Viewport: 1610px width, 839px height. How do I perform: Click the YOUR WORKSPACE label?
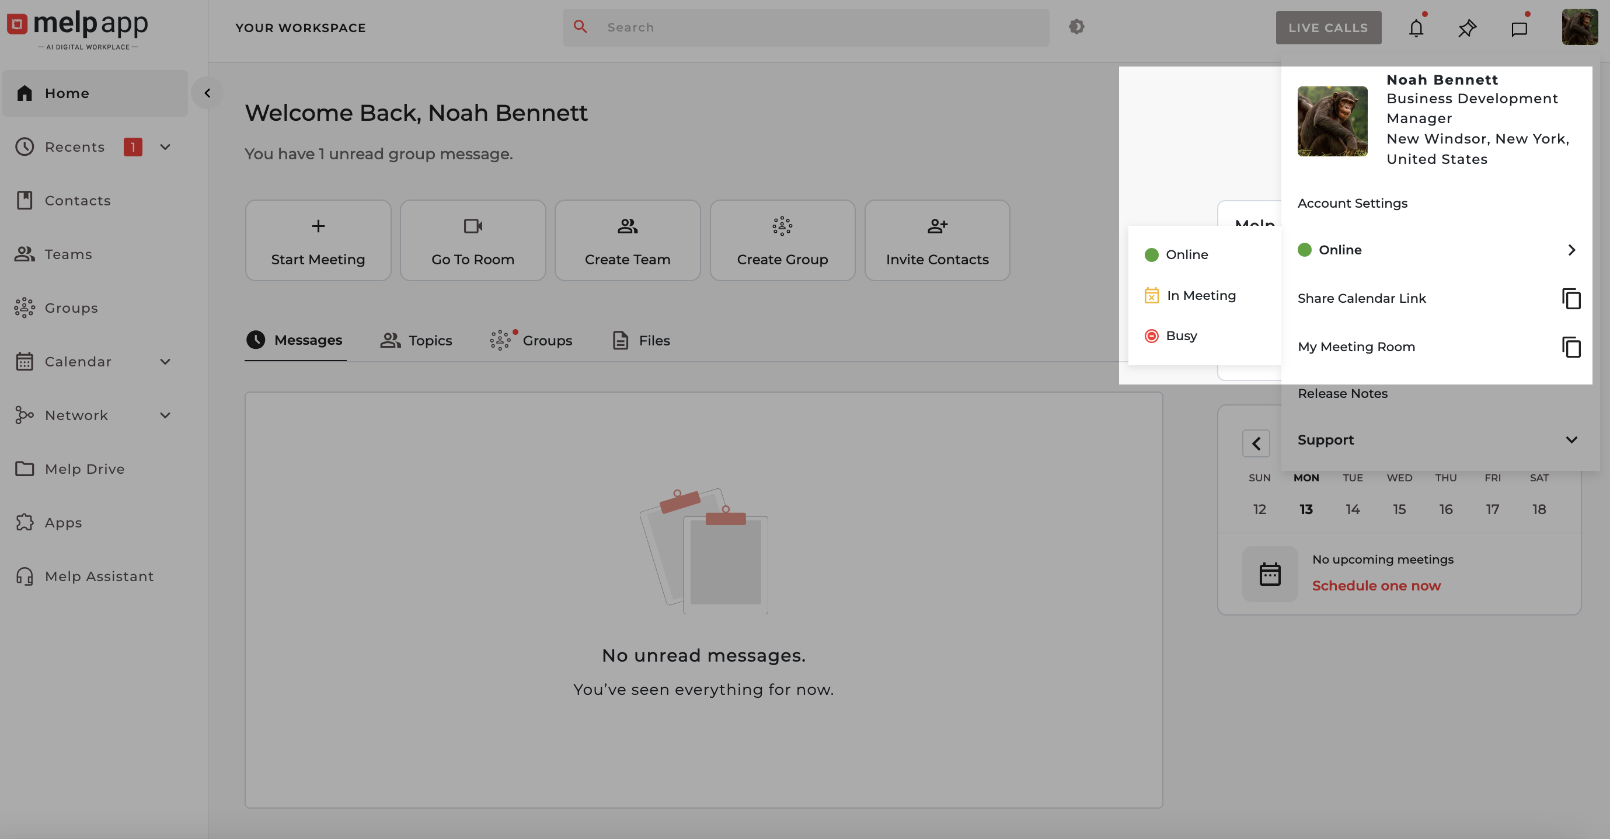[x=301, y=28]
